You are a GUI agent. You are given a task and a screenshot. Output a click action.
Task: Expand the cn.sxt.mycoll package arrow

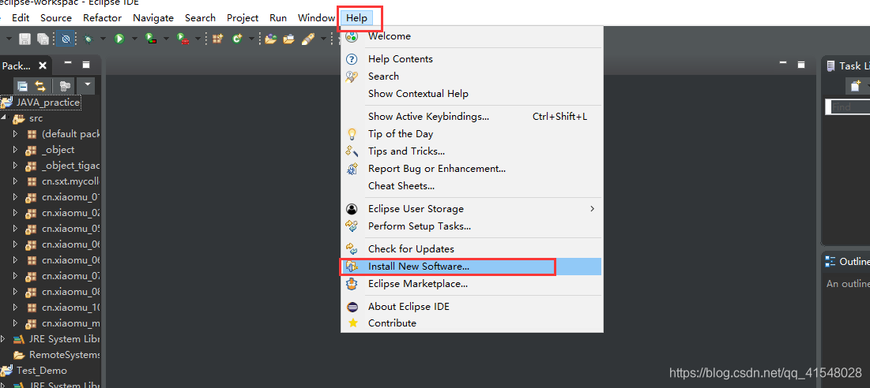click(x=16, y=181)
